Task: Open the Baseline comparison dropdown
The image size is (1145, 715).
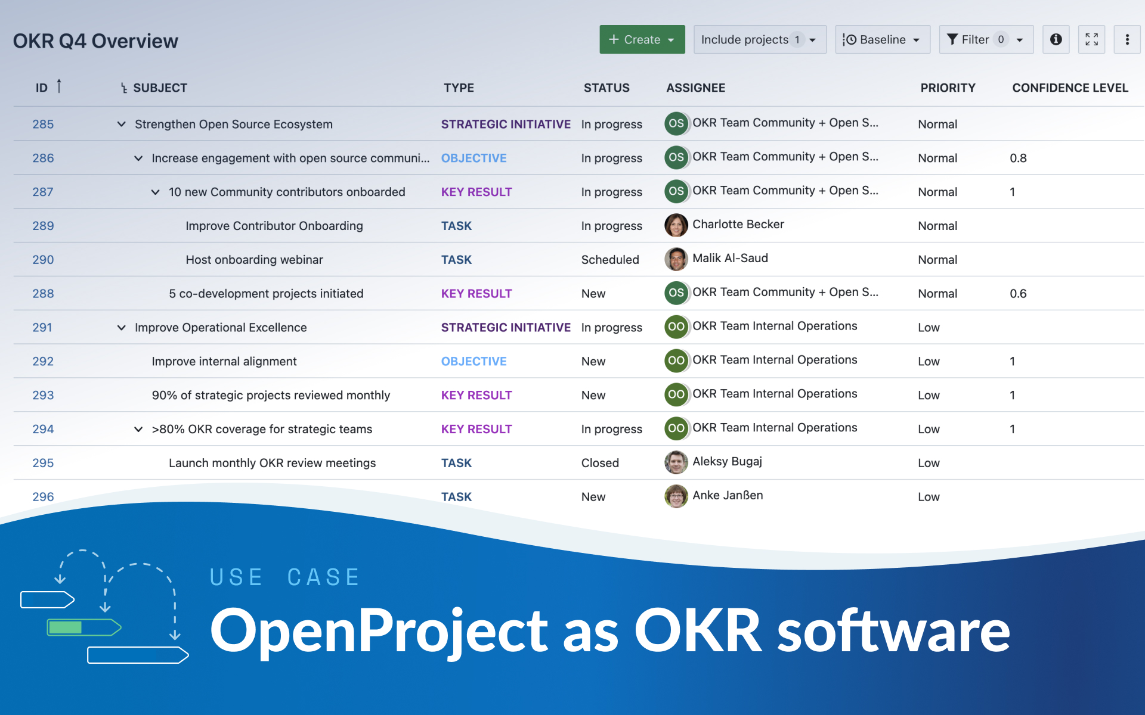Action: [882, 39]
